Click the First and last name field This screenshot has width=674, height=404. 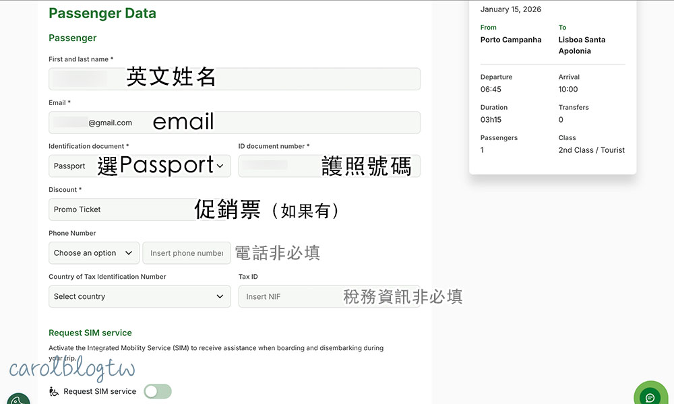[x=234, y=79]
